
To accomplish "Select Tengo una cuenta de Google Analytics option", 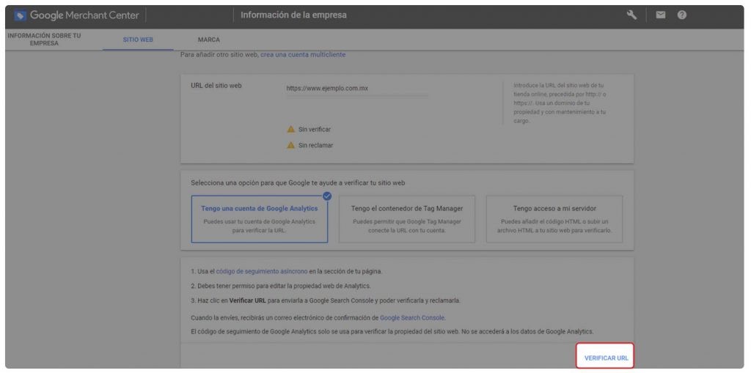I will pos(260,219).
